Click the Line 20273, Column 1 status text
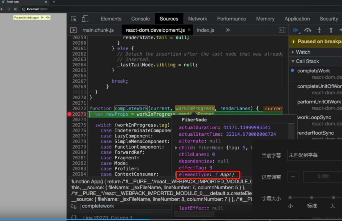 (108, 218)
